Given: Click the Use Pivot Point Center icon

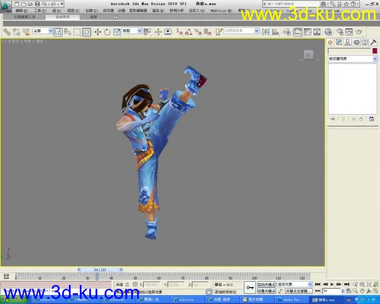Looking at the screenshot, I should [148, 32].
